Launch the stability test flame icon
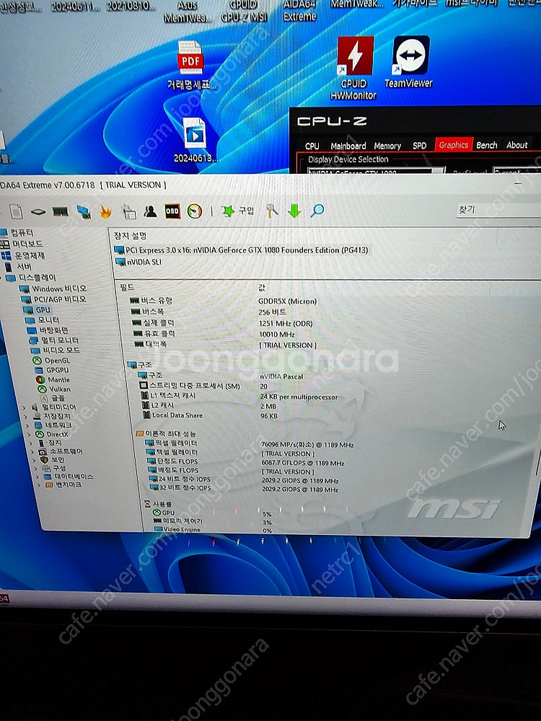Viewport: 541px width, 721px height. [106, 211]
